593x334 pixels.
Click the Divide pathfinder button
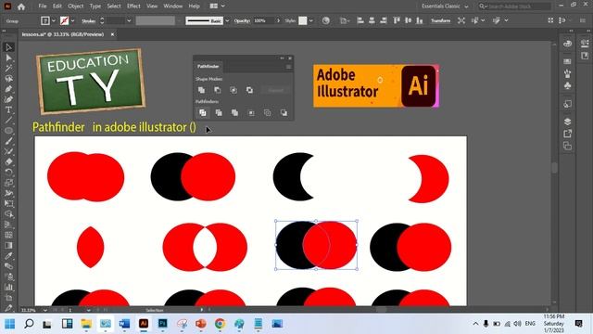point(203,113)
